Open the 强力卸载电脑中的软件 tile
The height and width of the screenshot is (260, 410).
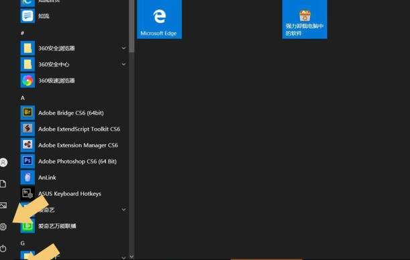pyautogui.click(x=305, y=19)
